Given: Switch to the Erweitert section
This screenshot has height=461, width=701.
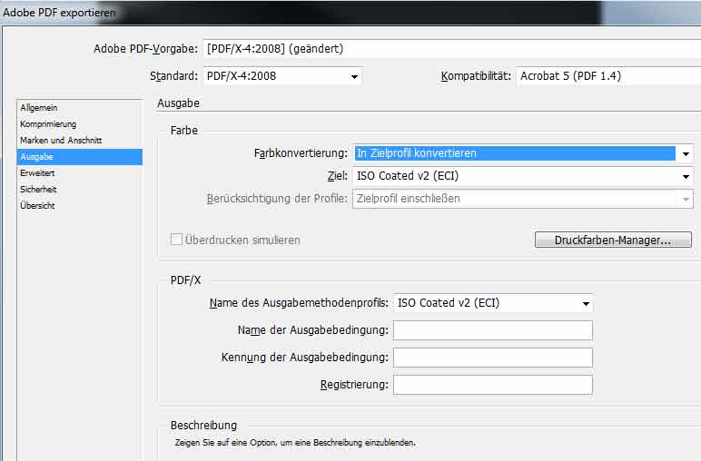Looking at the screenshot, I should point(80,172).
